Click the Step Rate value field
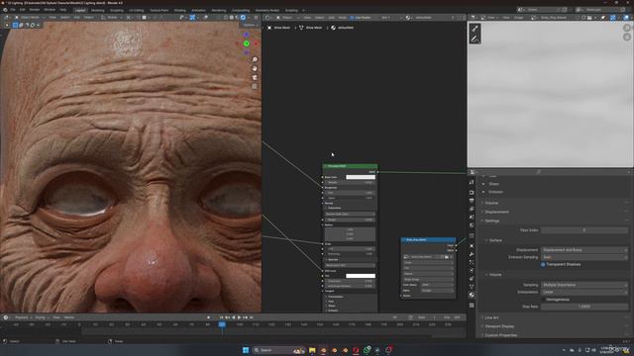634x356 pixels. (584, 307)
